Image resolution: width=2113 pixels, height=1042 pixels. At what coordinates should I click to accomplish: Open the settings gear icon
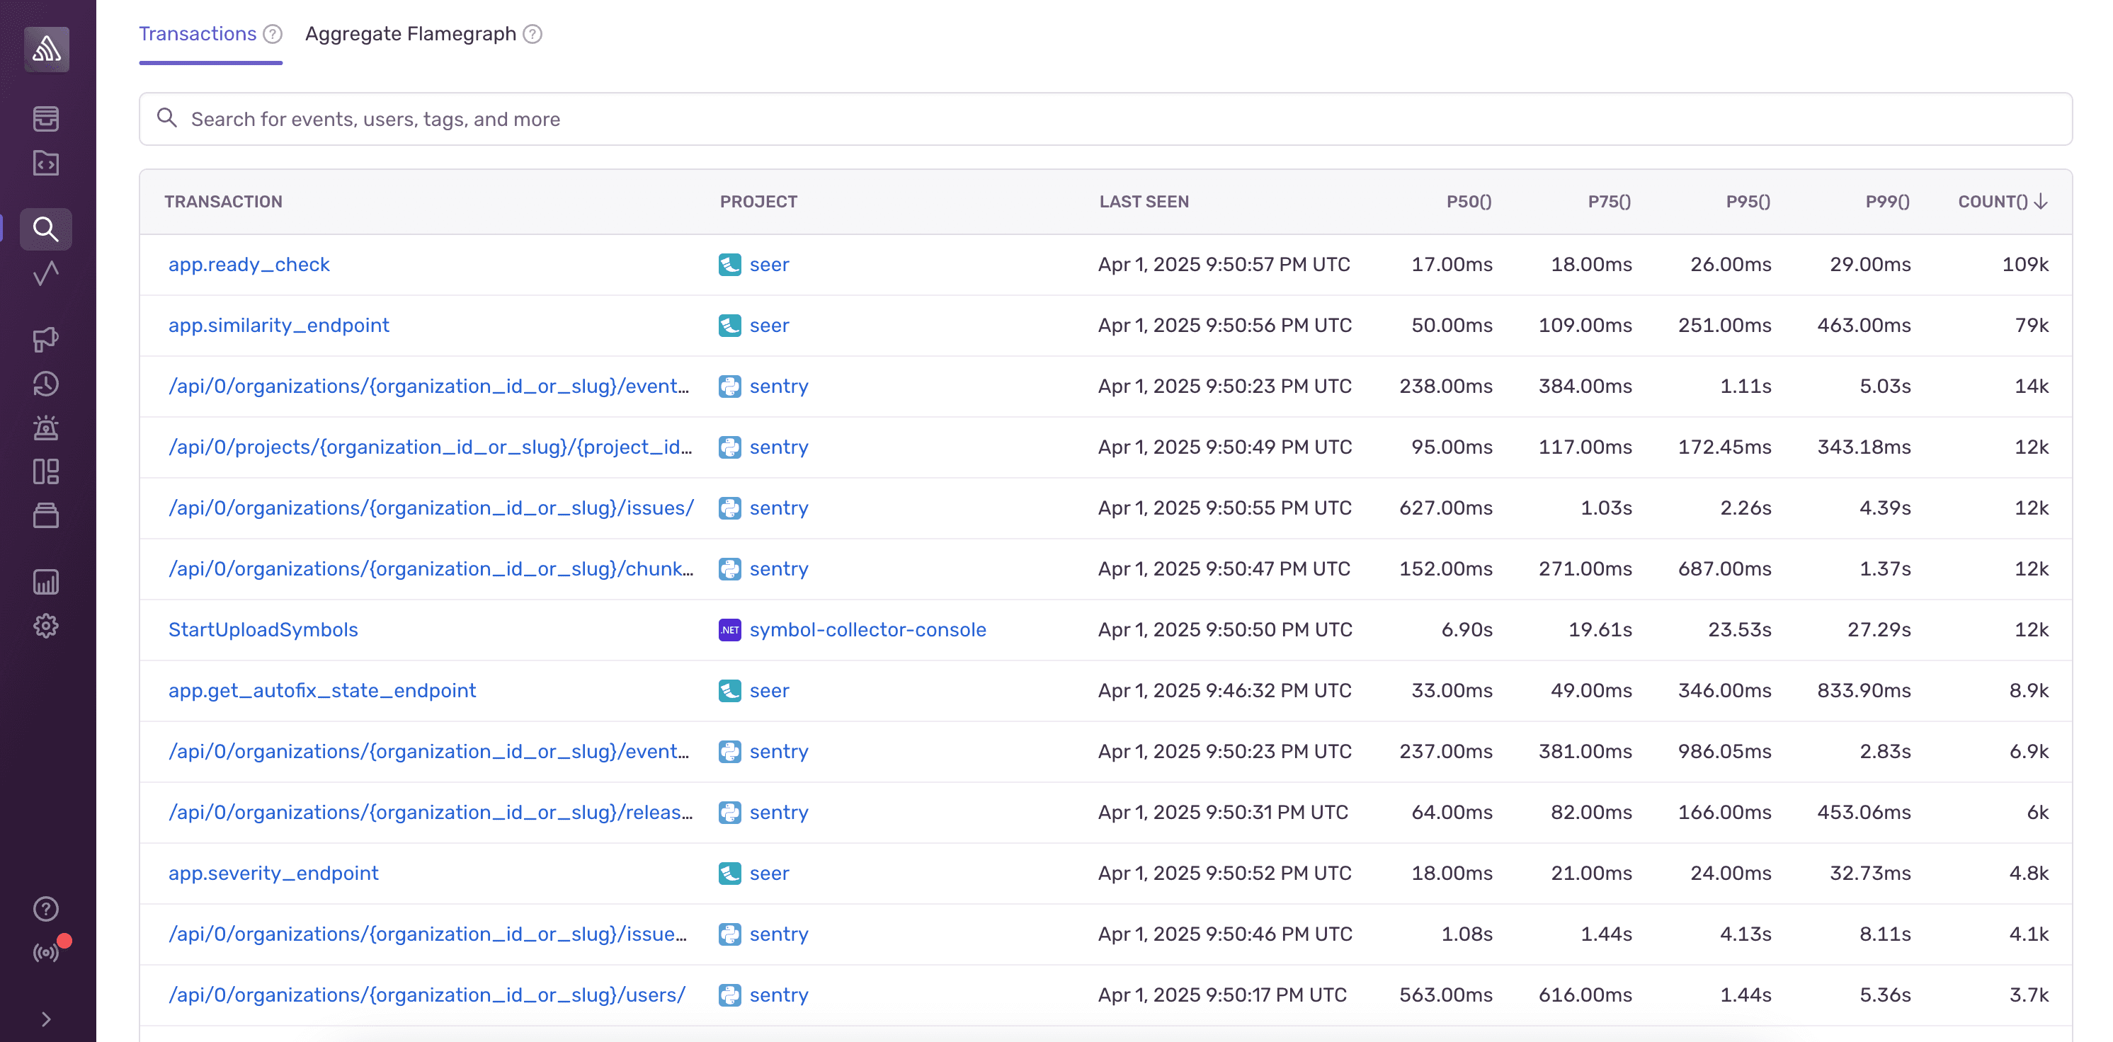[x=46, y=625]
